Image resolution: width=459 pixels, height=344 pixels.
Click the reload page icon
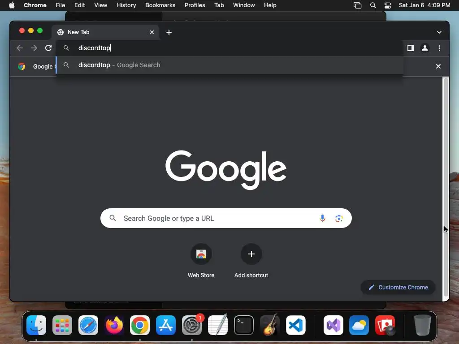click(x=48, y=48)
